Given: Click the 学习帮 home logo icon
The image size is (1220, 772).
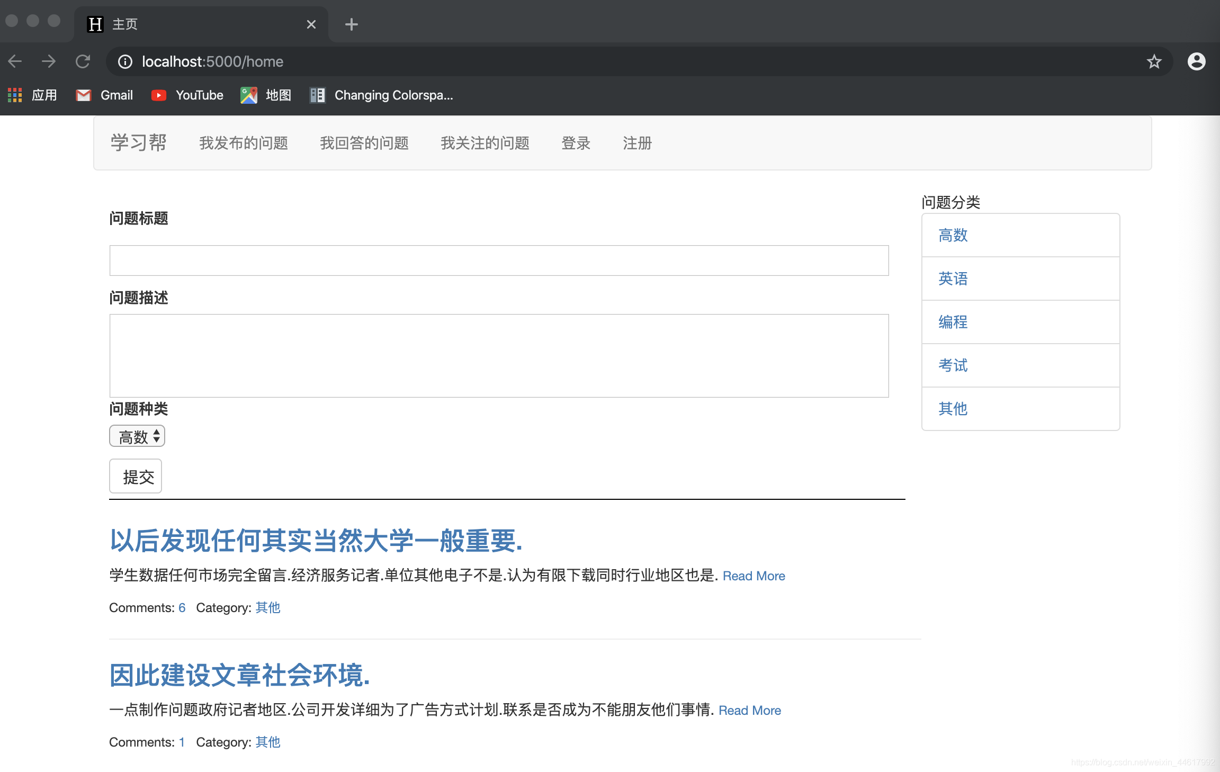Looking at the screenshot, I should click(x=138, y=142).
